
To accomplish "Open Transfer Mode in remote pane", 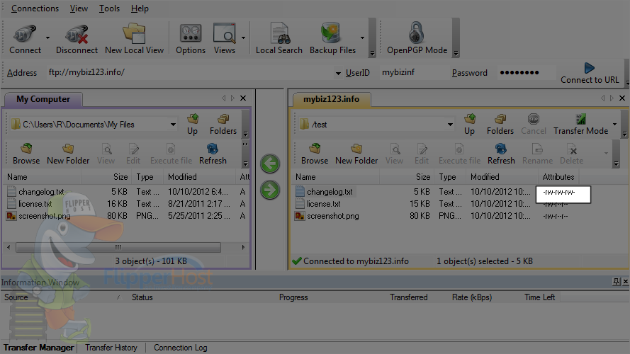I will coord(580,125).
